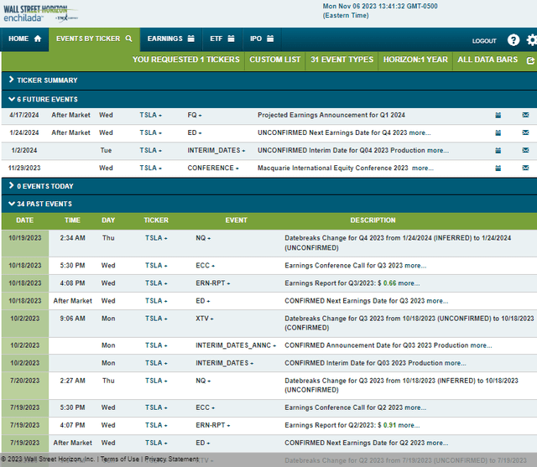Click calendar icon for 1/24/2024 event
The image size is (537, 467).
click(x=498, y=132)
